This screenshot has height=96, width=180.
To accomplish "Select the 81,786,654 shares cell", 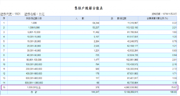I will pos(119,32).
